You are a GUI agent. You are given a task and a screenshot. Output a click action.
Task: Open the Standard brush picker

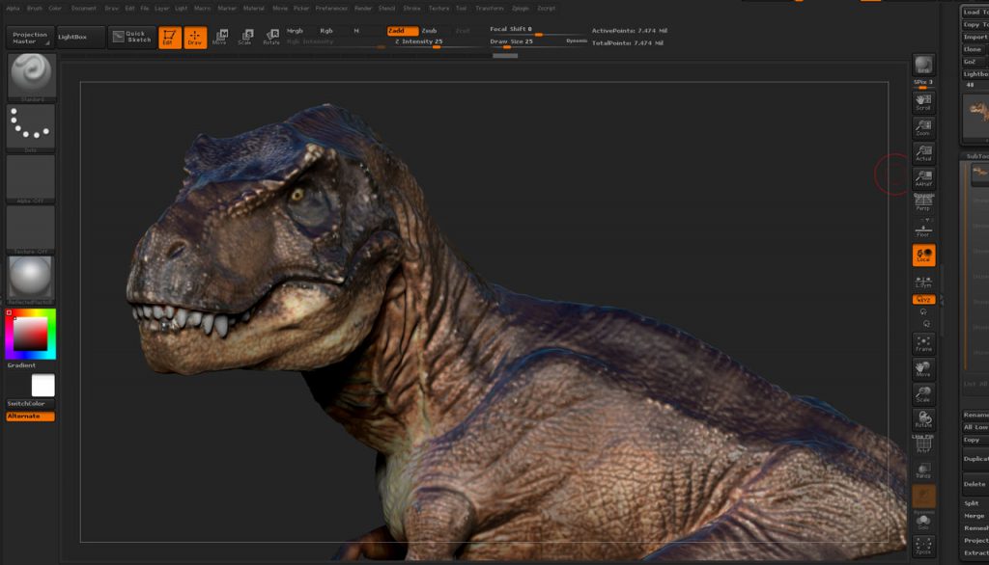(31, 77)
